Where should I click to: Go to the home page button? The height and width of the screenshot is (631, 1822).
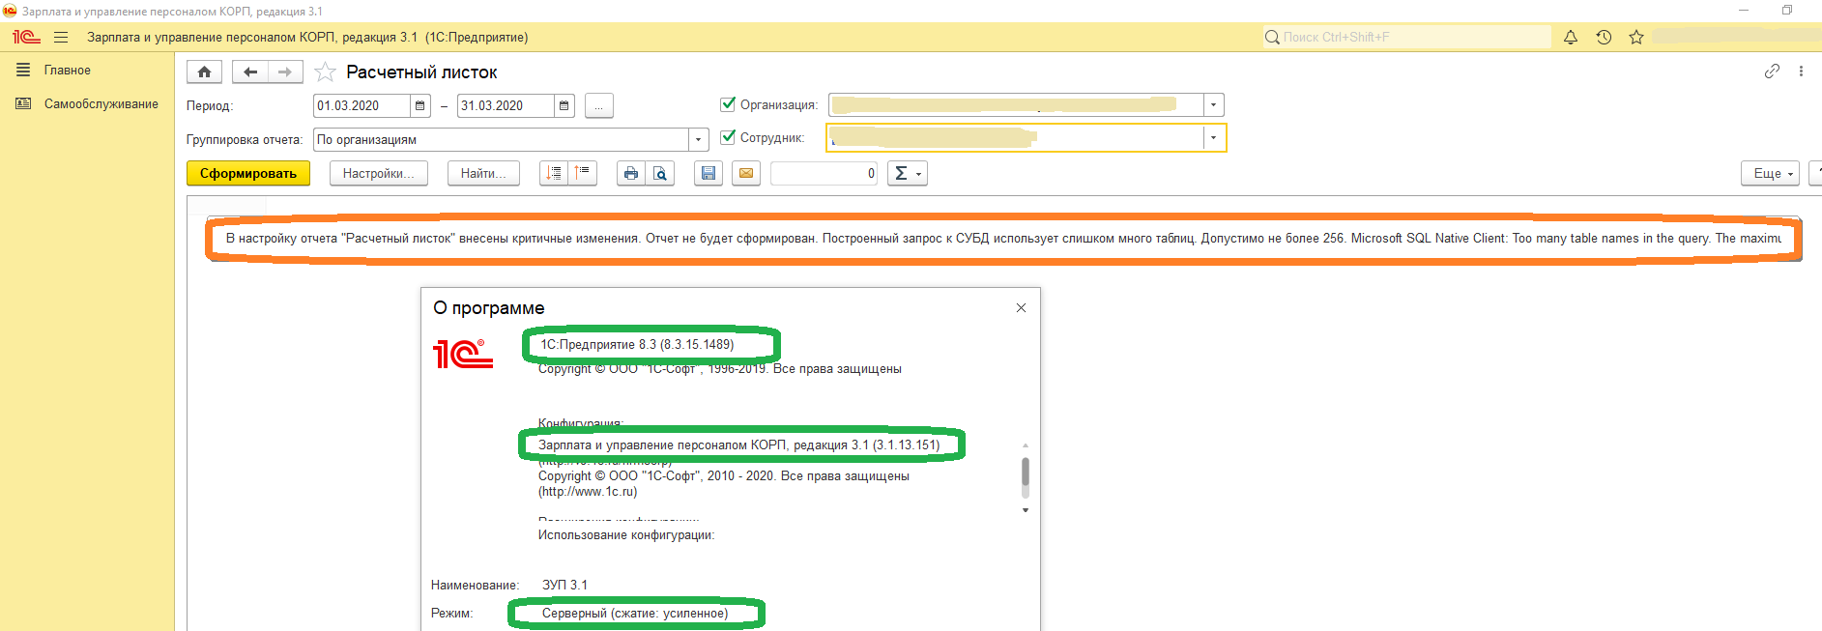204,72
